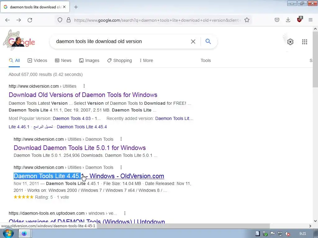Open the Windows Start button
Screen dimensions: 318x238
pyautogui.click(x=8, y=233)
